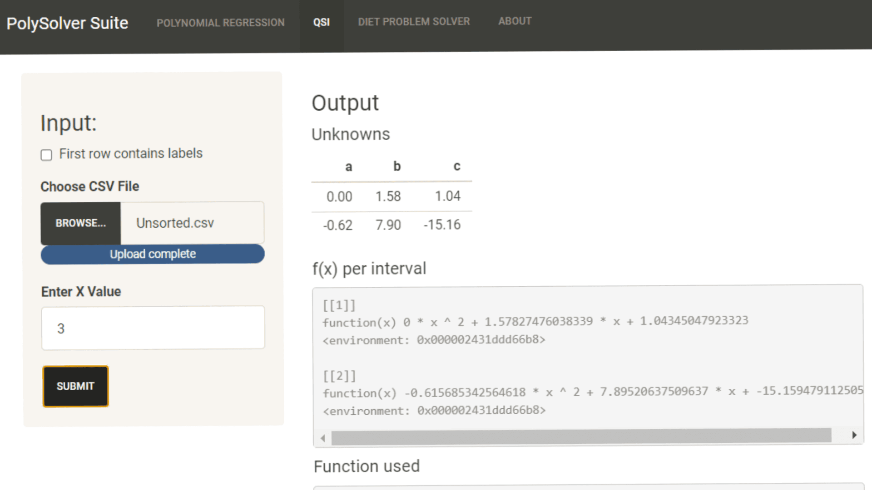This screenshot has height=490, width=872.
Task: Enable First row contains labels checkbox
Action: [x=46, y=155]
